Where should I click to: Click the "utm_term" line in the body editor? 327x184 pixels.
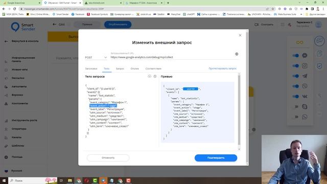click(109, 126)
